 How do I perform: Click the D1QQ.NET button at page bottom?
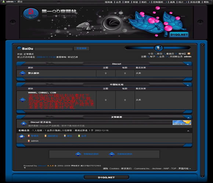click(x=106, y=177)
